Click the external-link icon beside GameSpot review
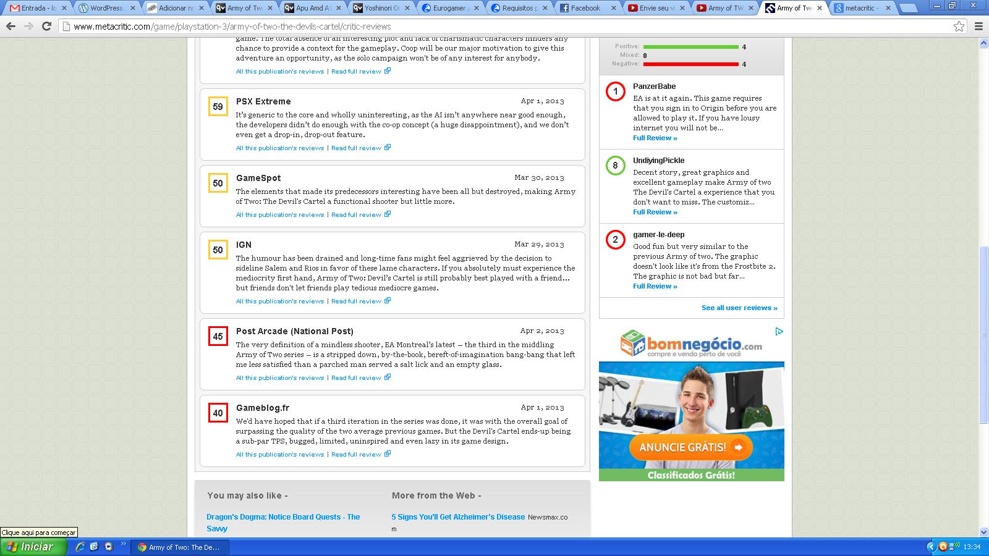The width and height of the screenshot is (989, 556). (388, 214)
